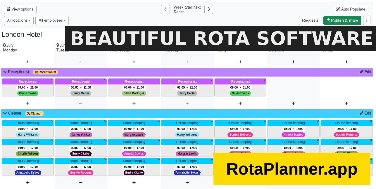Select Amelia Davies badge with 'Saturday' shift
The height and width of the screenshot is (189, 376).
pyautogui.click(x=293, y=135)
